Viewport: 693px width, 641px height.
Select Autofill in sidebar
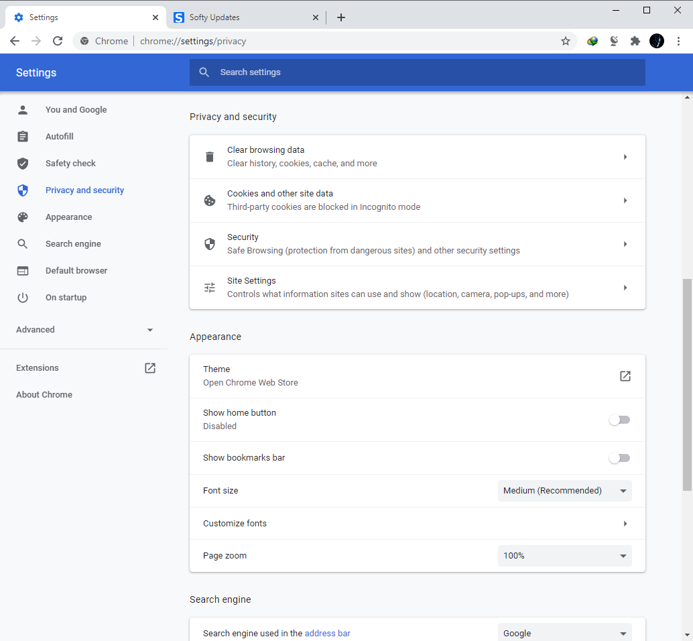pos(59,136)
